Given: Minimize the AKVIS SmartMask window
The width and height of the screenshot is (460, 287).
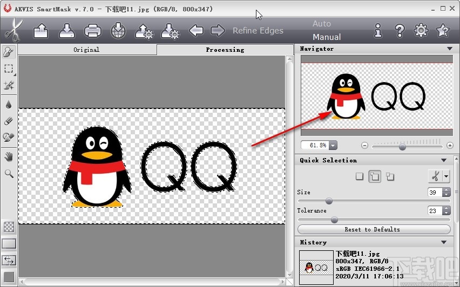Looking at the screenshot, I should (433, 9).
